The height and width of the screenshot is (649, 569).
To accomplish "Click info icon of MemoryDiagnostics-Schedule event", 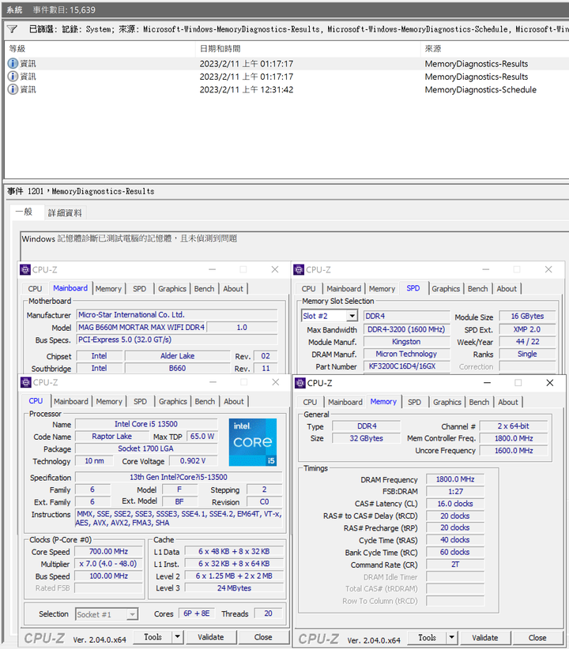I will 13,89.
